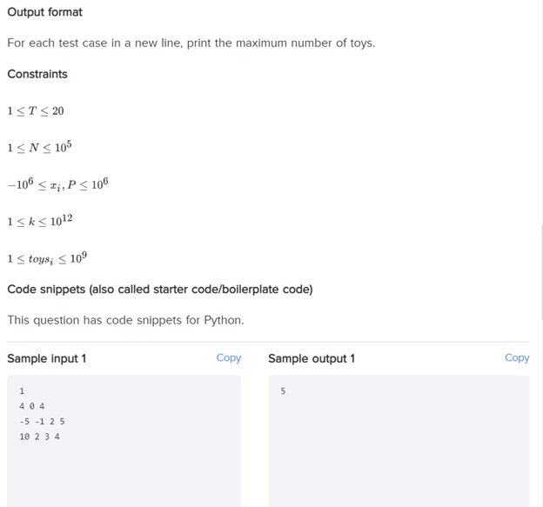The width and height of the screenshot is (543, 507).
Task: Click the Code snippets heading text
Action: (x=160, y=290)
